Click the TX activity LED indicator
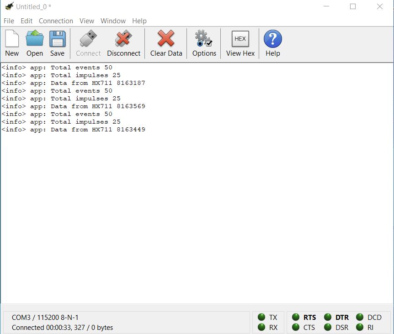The image size is (394, 334). point(261,317)
